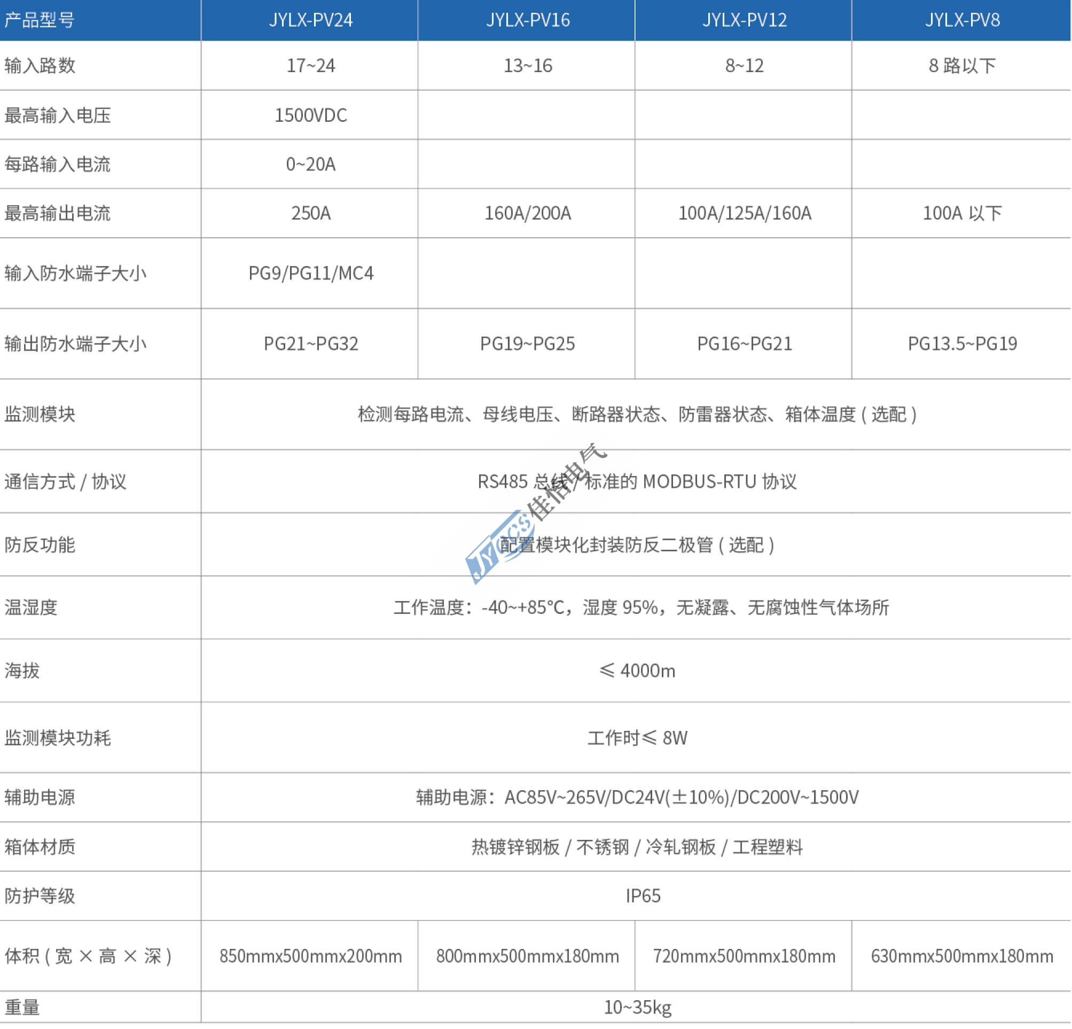This screenshot has height=1029, width=1072.
Task: Click the row label '温湿度'
Action: (31, 608)
